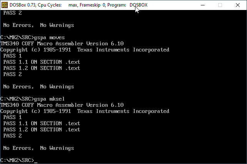
Task: Click the last 'No Errors, No Warnings' line
Action: (x=38, y=148)
